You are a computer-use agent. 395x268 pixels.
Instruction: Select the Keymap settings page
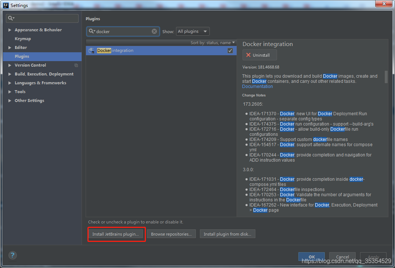click(22, 39)
